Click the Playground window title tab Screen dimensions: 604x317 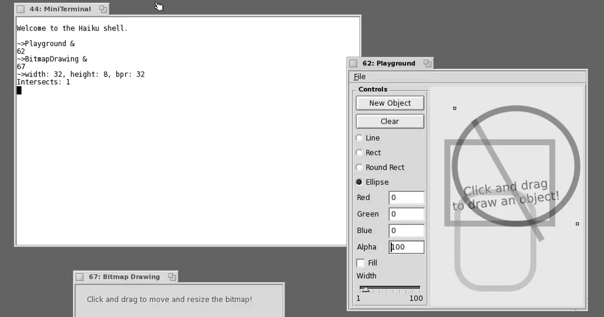390,63
